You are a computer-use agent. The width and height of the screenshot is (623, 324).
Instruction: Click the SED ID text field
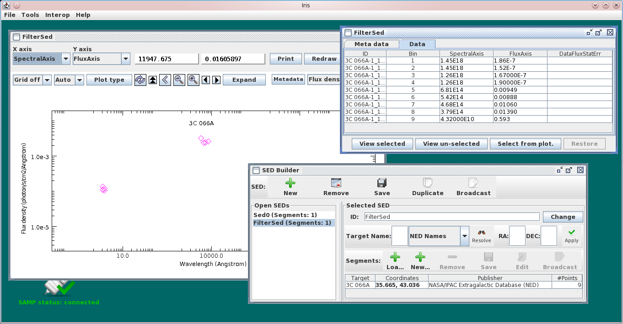pos(452,217)
